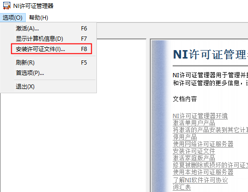The height and width of the screenshot is (192, 248).
Task: Follow the 修复被删除或损坏的许可证 link
Action: point(211,165)
